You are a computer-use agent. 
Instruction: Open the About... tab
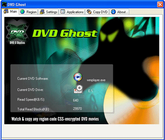(119, 12)
